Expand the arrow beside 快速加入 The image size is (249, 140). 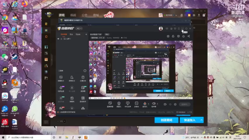tap(202, 120)
